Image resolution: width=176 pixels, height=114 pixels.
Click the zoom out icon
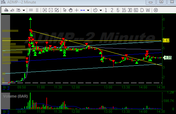pos(51,10)
